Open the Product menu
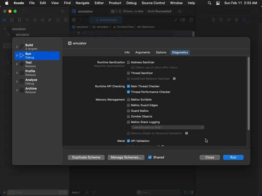 (x=115, y=3)
